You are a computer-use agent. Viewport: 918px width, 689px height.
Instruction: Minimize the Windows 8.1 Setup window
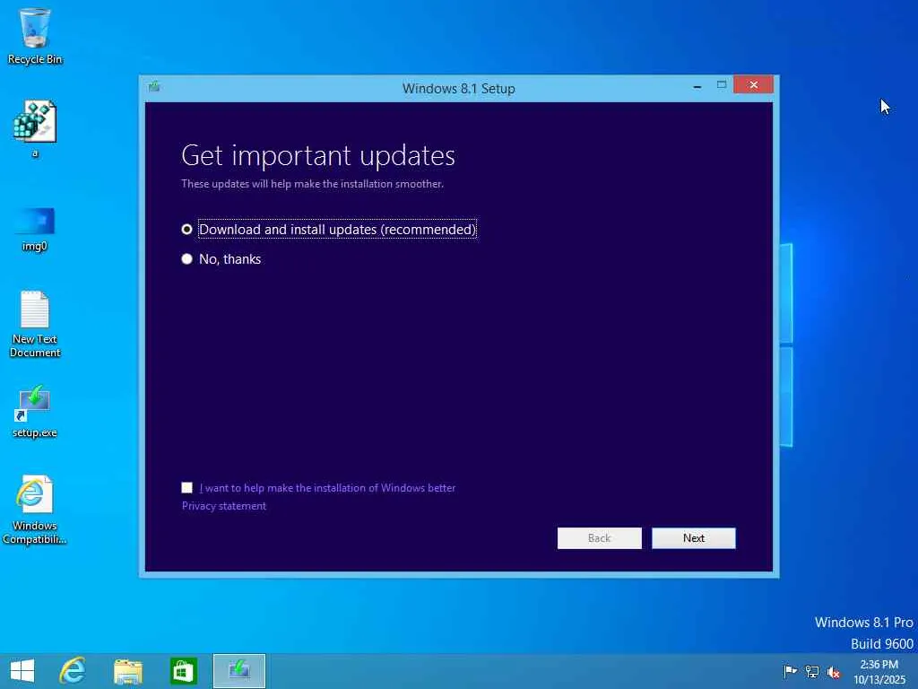(x=697, y=86)
